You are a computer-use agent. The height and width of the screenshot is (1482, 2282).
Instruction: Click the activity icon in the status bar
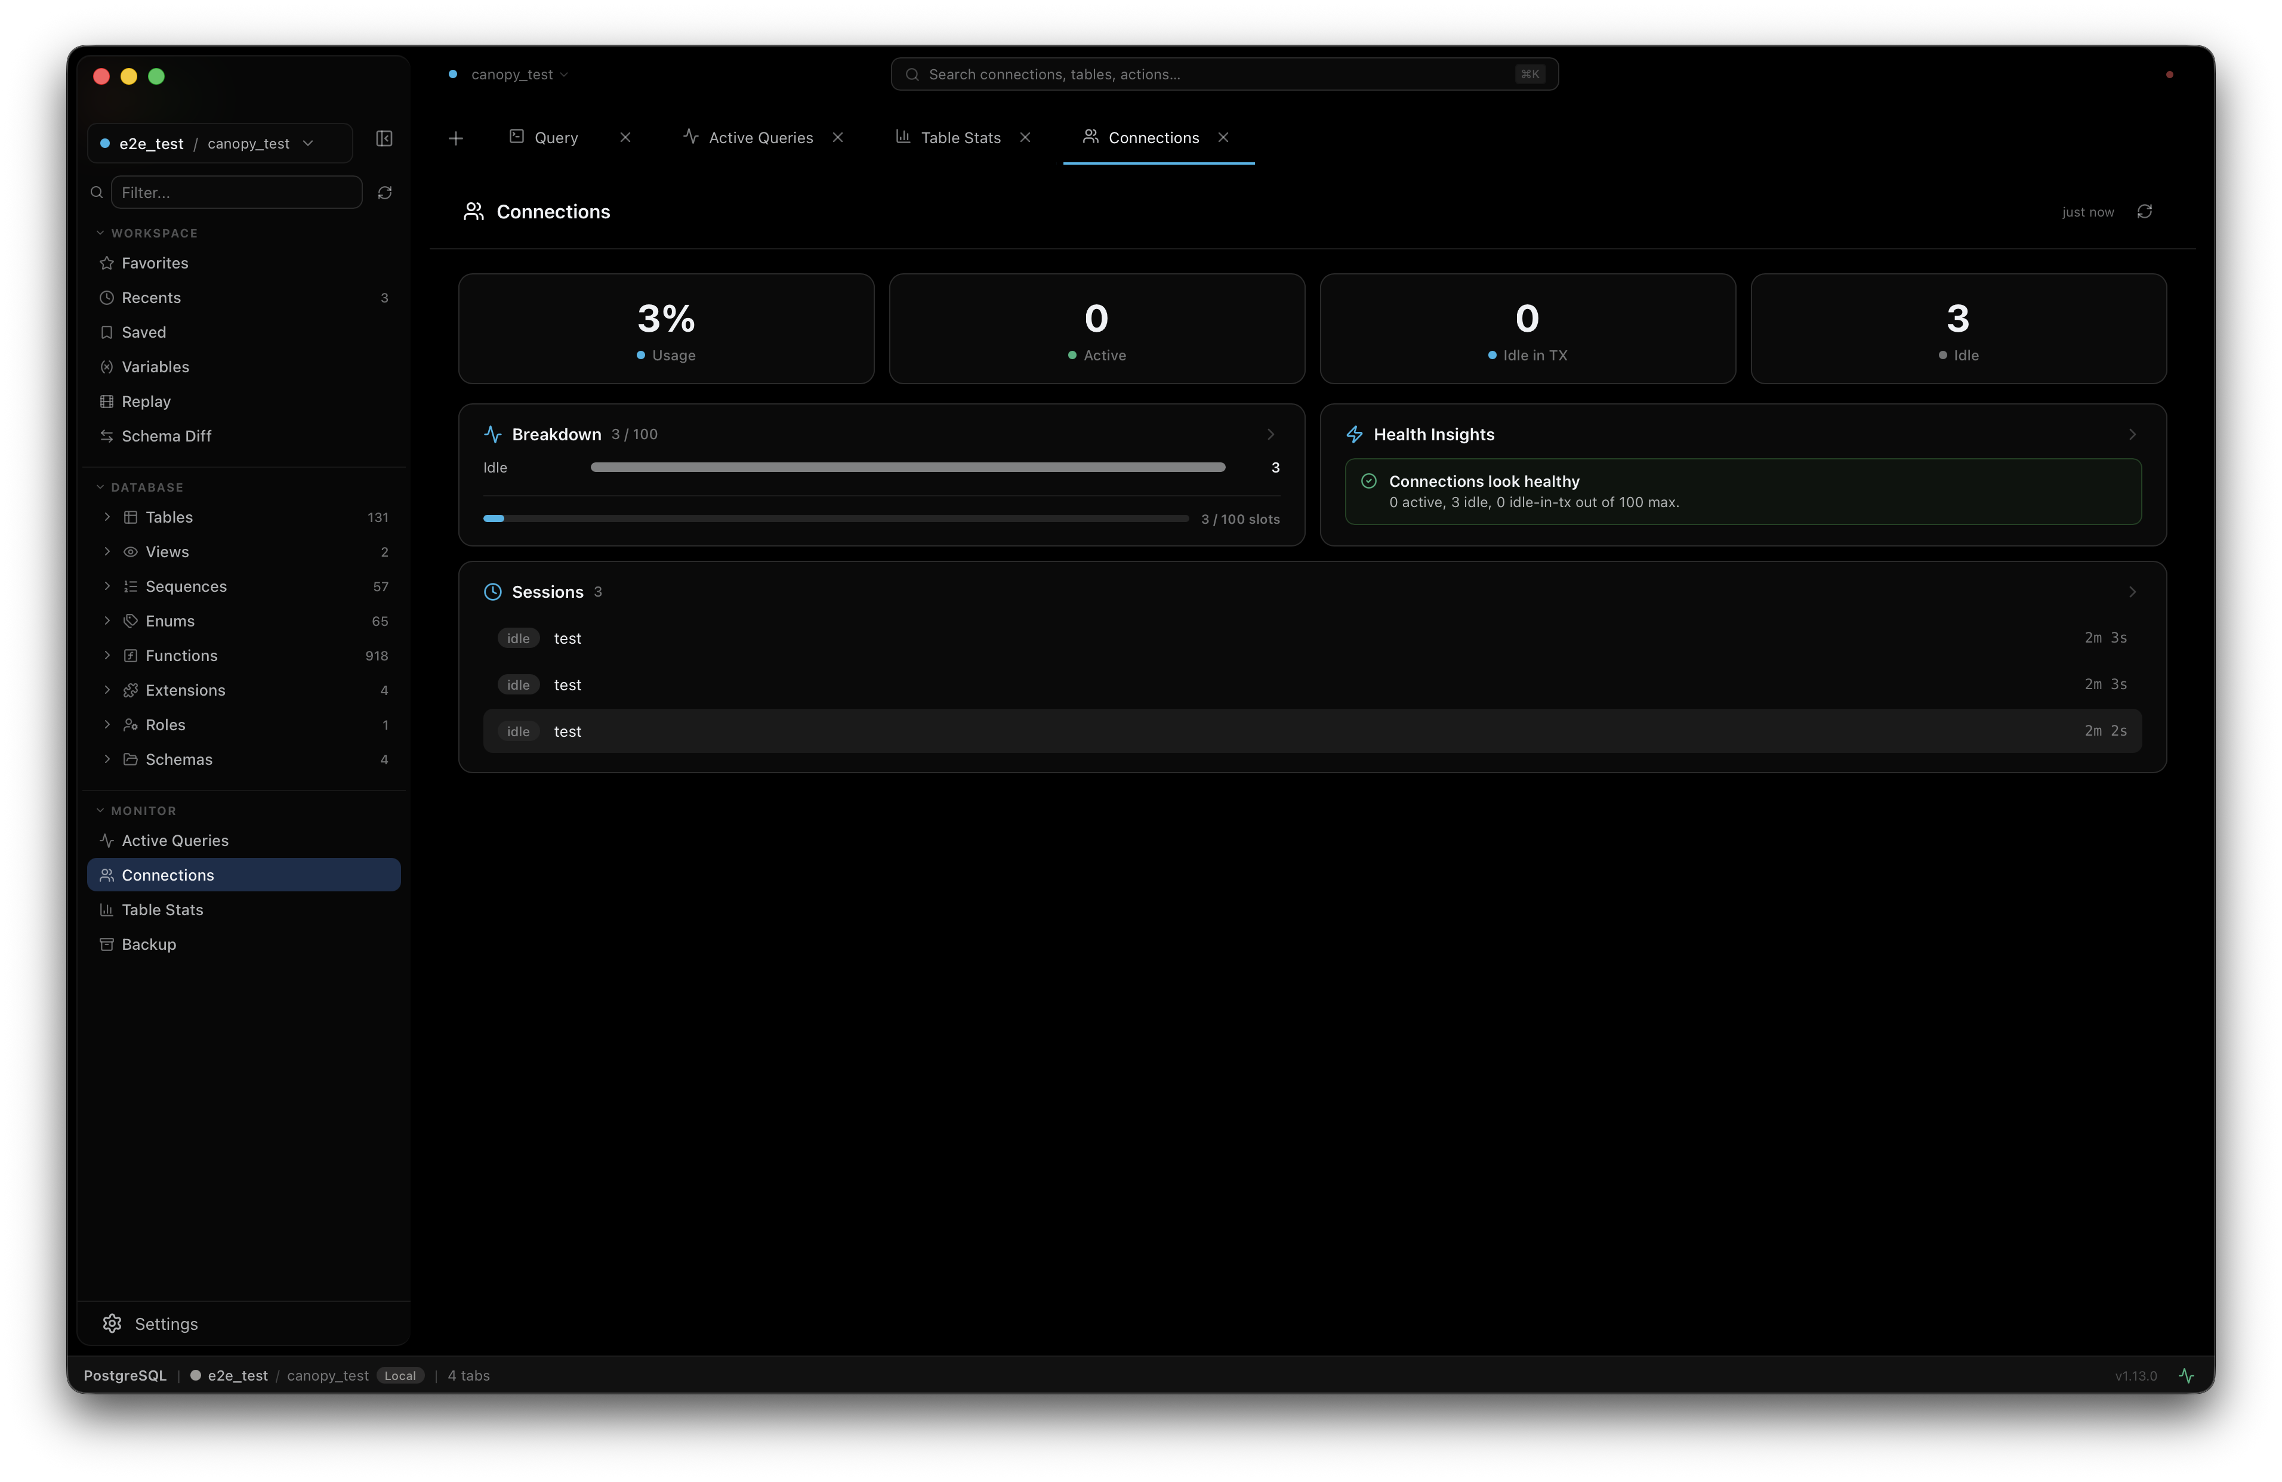2187,1375
